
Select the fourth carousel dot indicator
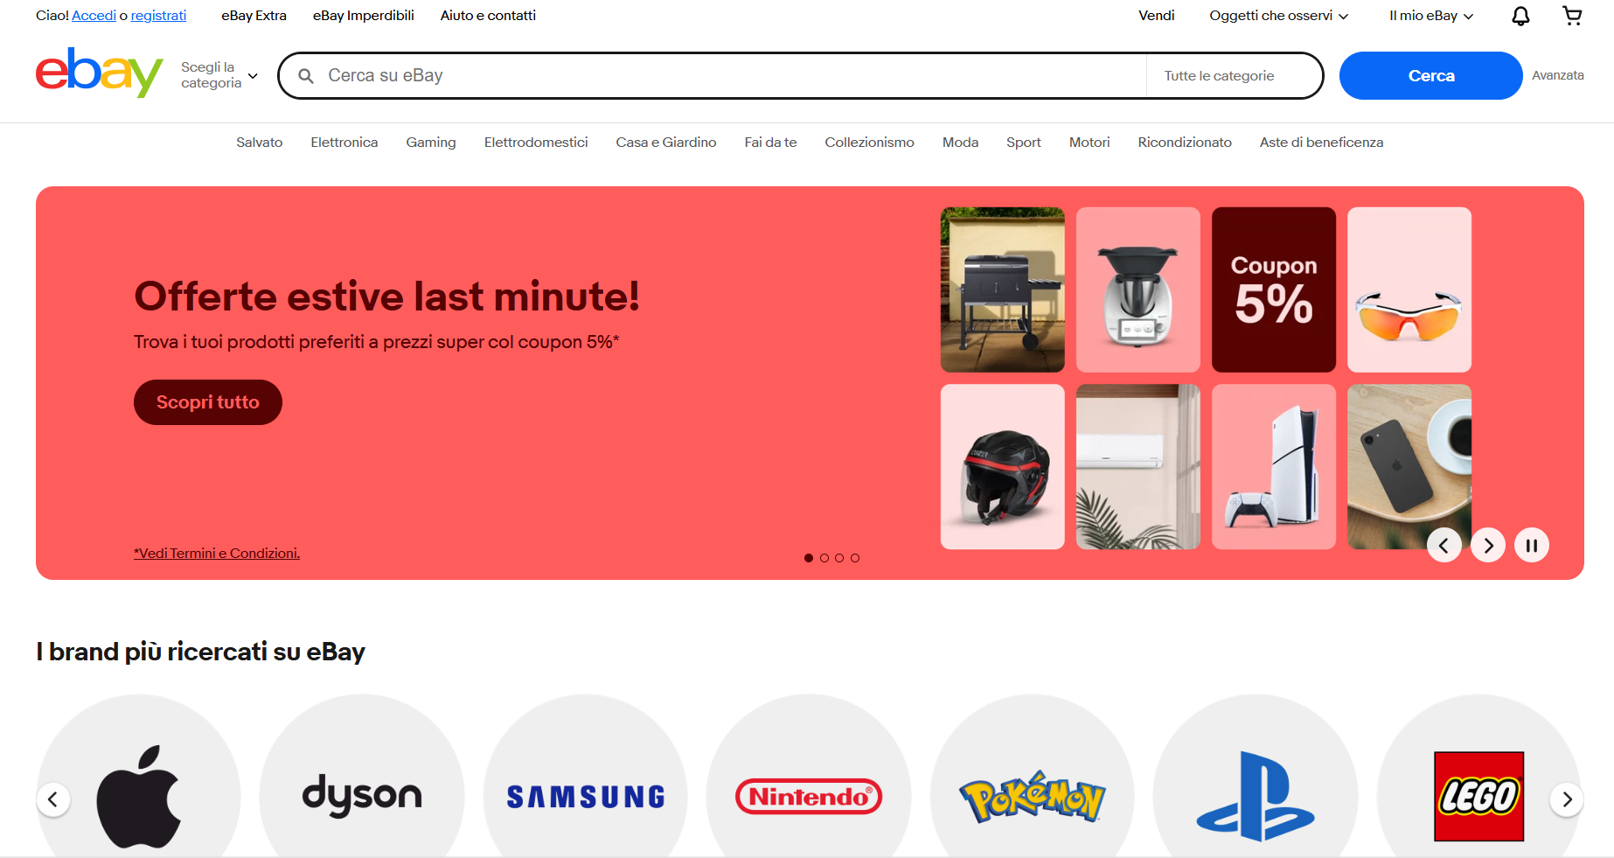(855, 558)
